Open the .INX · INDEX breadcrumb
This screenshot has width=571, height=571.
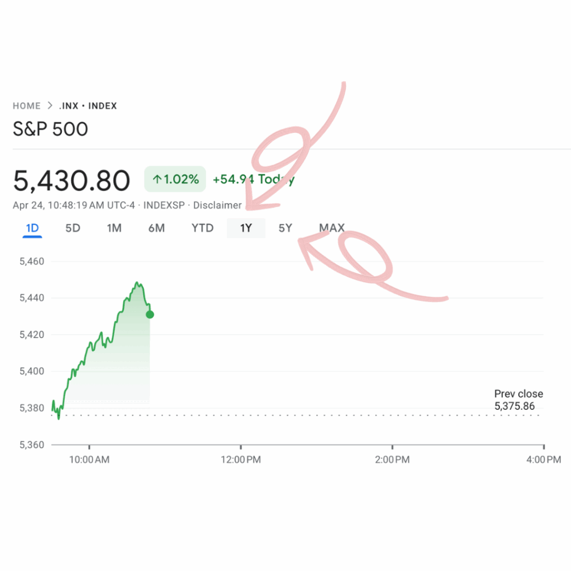tap(88, 106)
